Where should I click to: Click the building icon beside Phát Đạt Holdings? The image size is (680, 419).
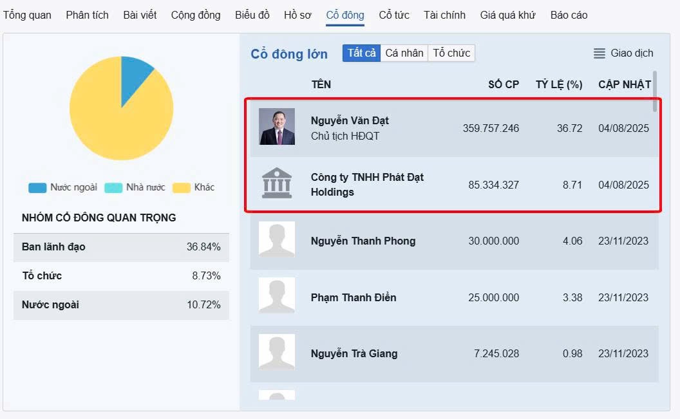pos(276,183)
